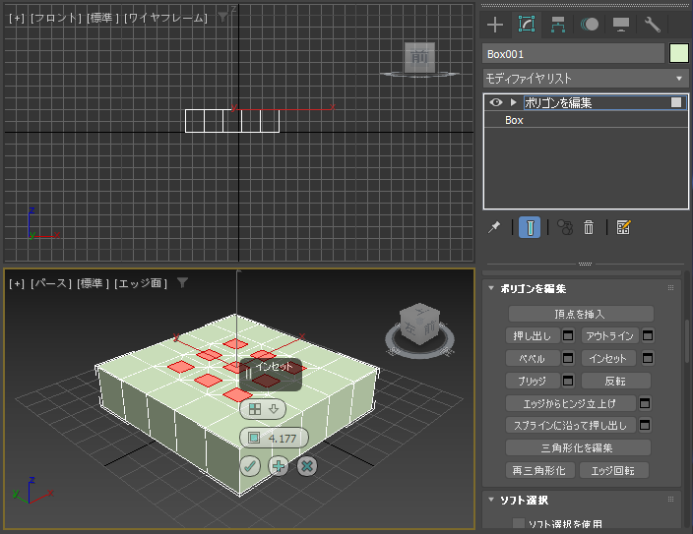Click filter funnel icon in perspective viewport
Screen dimensions: 693x534
182,282
